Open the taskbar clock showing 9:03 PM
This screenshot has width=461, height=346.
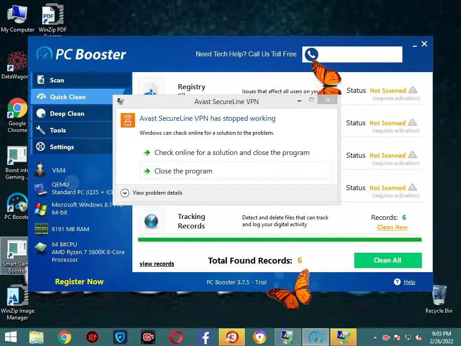[441, 337]
